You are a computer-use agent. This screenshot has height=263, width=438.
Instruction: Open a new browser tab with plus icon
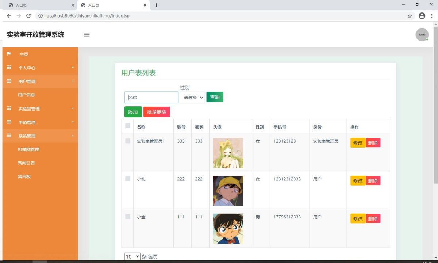157,5
